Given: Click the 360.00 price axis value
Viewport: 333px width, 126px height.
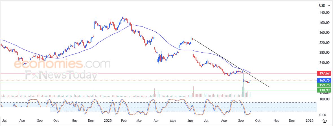Looking at the screenshot, I should click(x=324, y=33).
